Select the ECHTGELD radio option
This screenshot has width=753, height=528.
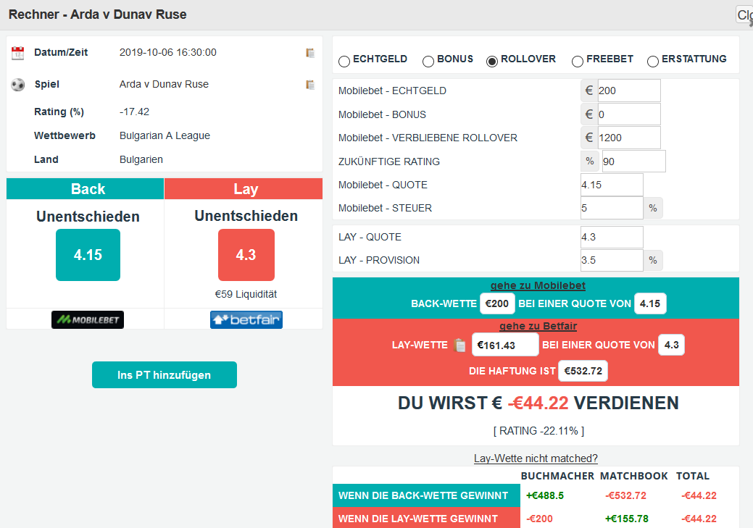pyautogui.click(x=344, y=62)
